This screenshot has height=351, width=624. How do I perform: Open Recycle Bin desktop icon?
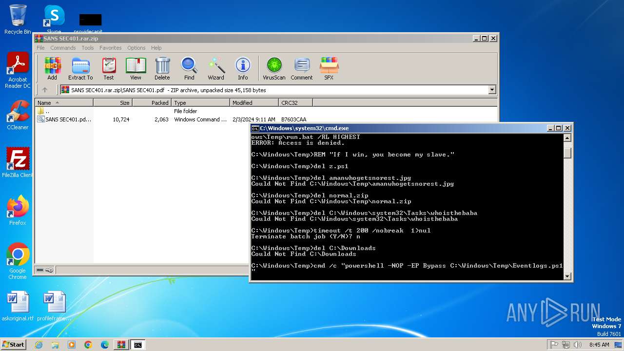click(x=18, y=19)
